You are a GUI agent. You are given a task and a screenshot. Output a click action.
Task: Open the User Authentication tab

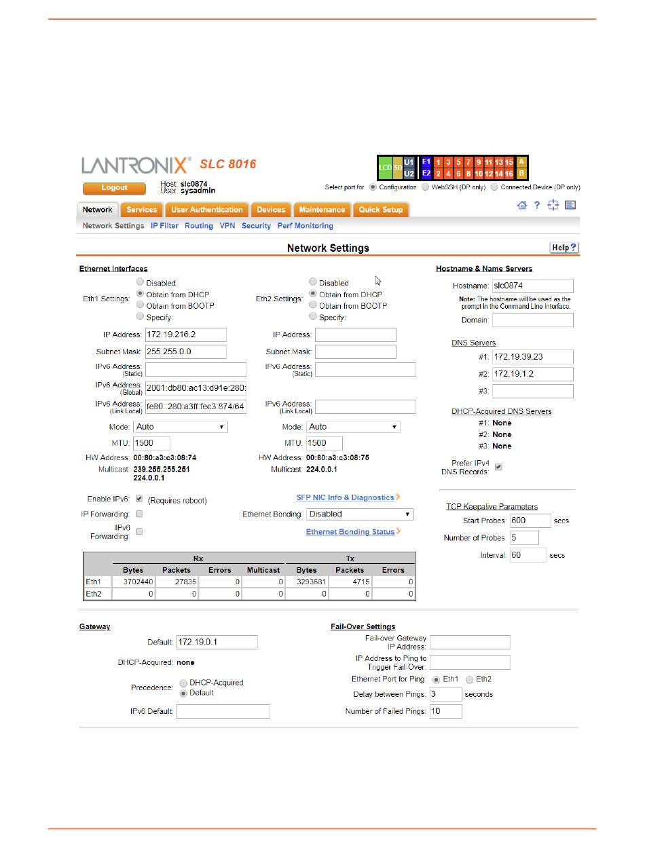point(206,210)
